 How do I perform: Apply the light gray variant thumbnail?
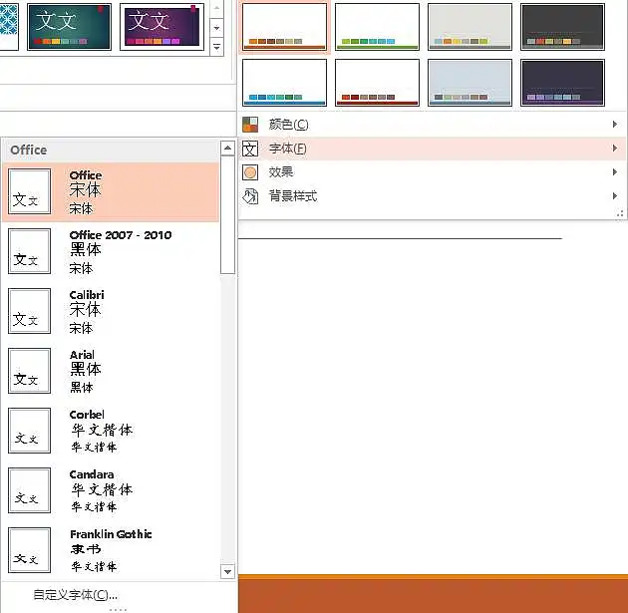(470, 27)
